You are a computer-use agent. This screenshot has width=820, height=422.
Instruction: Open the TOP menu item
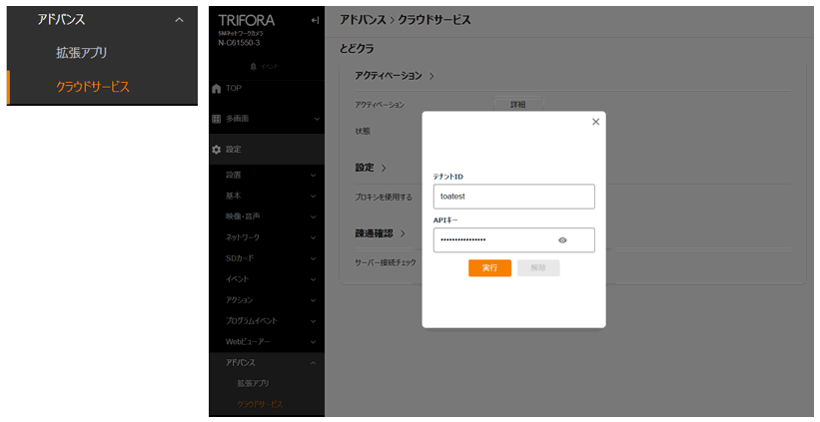[x=234, y=88]
